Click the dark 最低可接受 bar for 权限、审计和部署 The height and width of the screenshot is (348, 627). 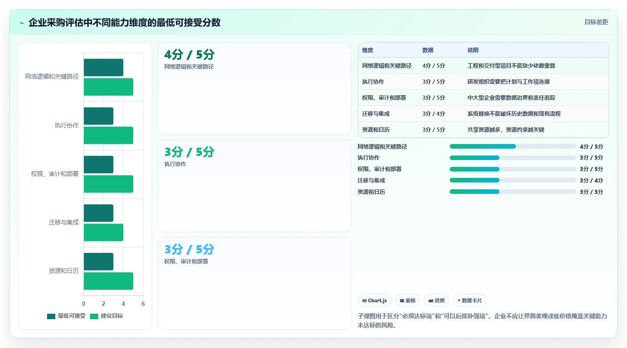[x=98, y=165]
